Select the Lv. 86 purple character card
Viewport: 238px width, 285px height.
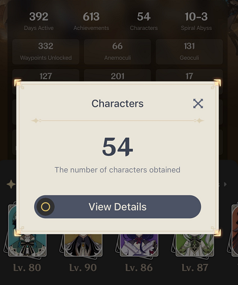pyautogui.click(x=139, y=245)
